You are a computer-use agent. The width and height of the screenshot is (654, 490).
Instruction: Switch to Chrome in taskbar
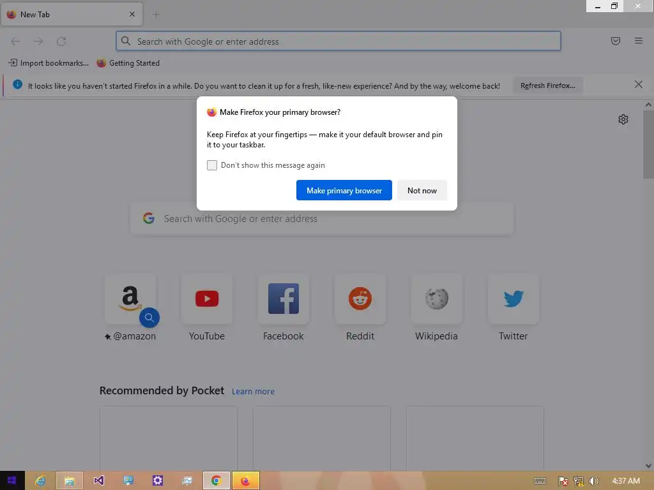(x=216, y=480)
